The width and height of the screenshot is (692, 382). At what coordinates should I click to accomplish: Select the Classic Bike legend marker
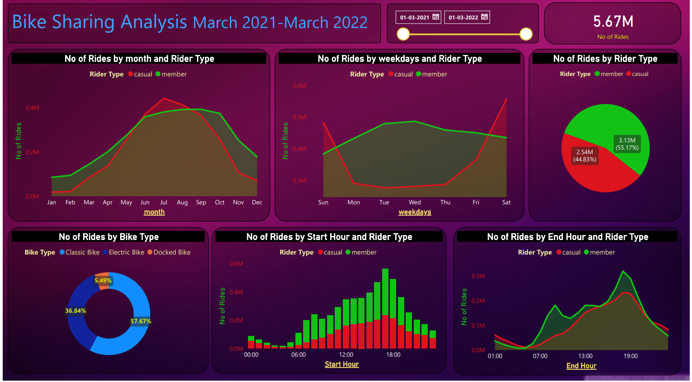click(x=62, y=252)
